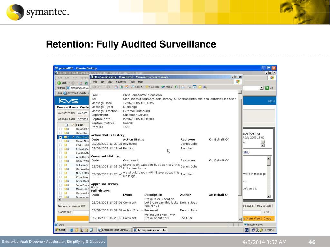Click Local intranet zone icon

pos(246,225)
